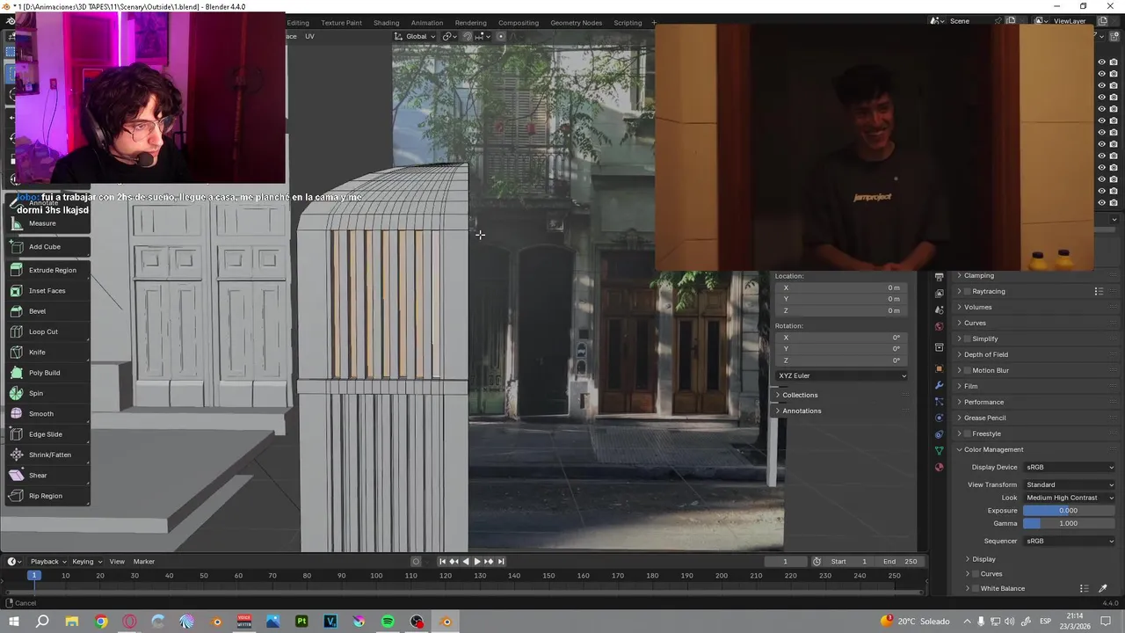Open Raytracing presets list icon
The image size is (1125, 633).
coord(1099,291)
